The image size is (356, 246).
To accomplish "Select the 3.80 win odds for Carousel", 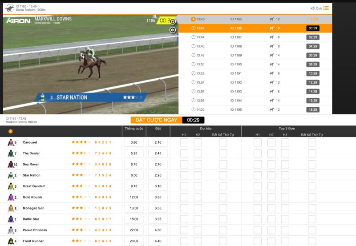I will (133, 143).
